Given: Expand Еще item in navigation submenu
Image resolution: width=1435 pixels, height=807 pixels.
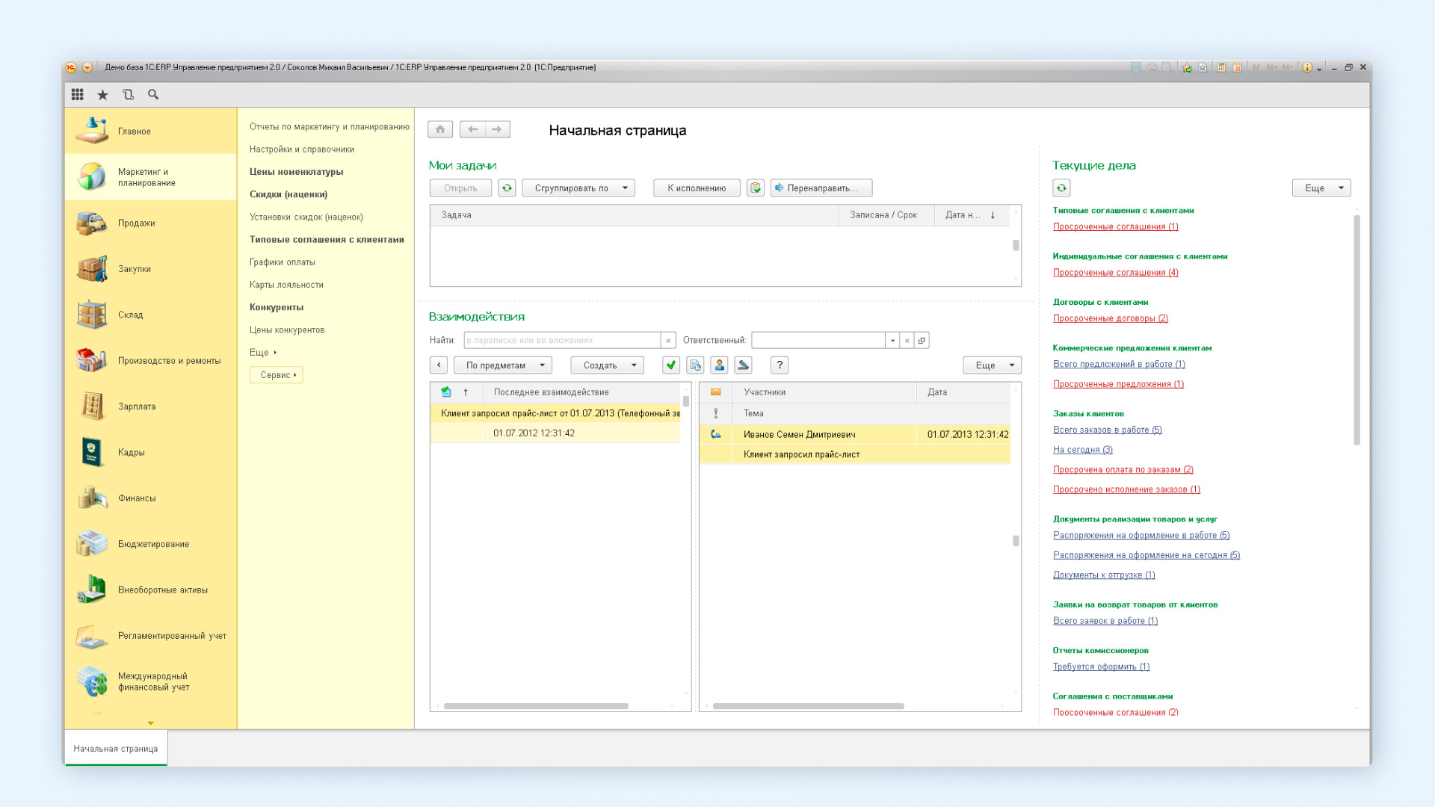Looking at the screenshot, I should [263, 353].
